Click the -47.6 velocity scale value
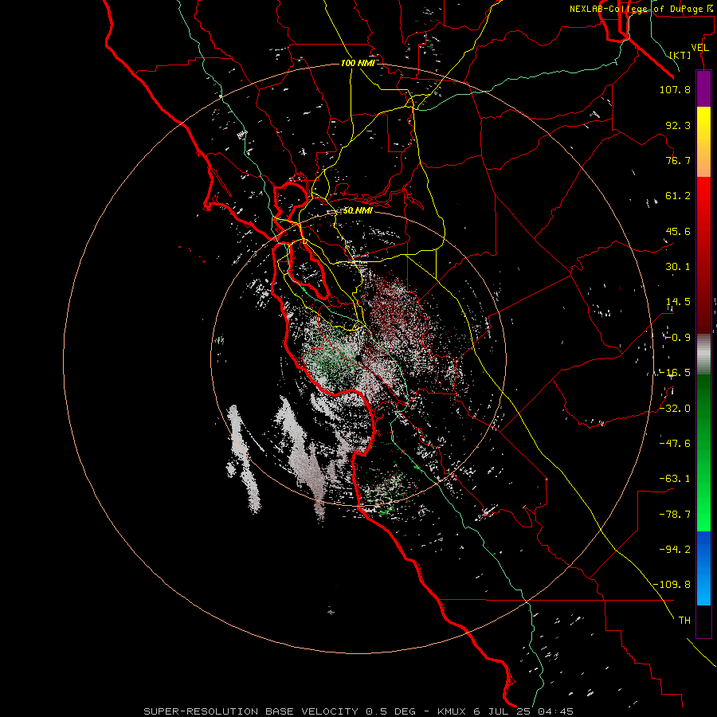717x717 pixels. point(675,444)
